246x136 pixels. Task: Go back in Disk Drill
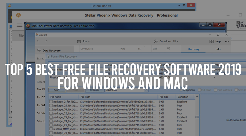pos(38,41)
